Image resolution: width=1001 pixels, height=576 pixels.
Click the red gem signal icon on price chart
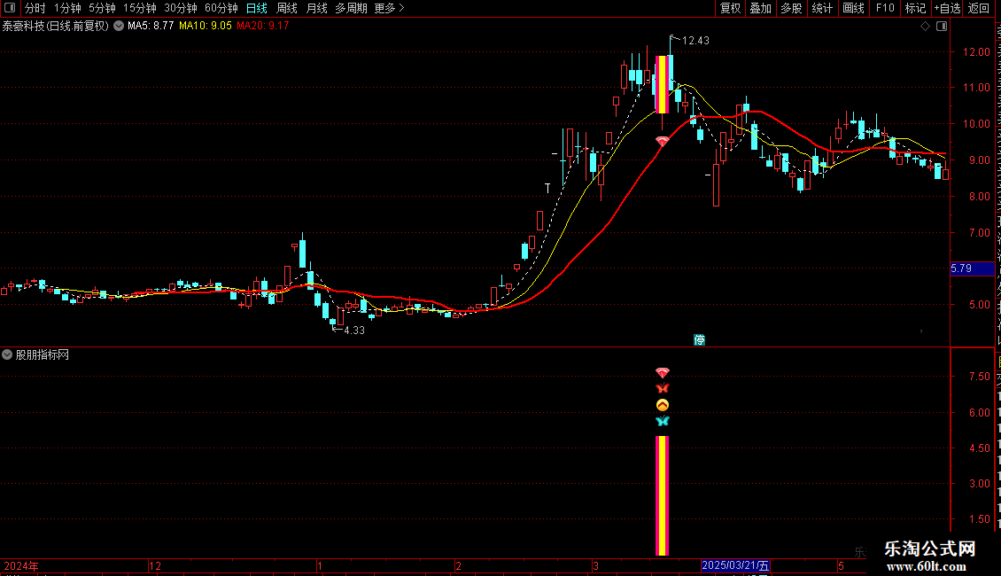click(x=662, y=141)
